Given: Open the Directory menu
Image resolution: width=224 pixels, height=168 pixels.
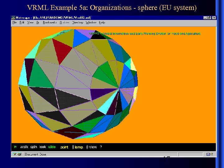Looking at the screenshot, I should click(77, 22).
